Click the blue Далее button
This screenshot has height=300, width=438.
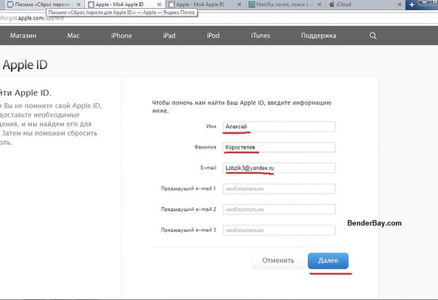tap(328, 261)
